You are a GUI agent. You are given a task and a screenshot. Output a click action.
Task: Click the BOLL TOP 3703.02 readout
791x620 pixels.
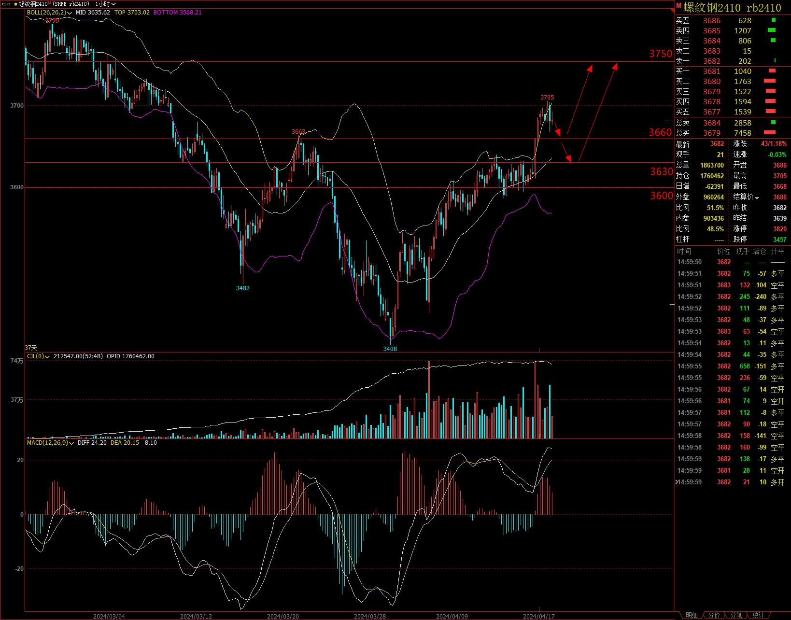(x=132, y=13)
